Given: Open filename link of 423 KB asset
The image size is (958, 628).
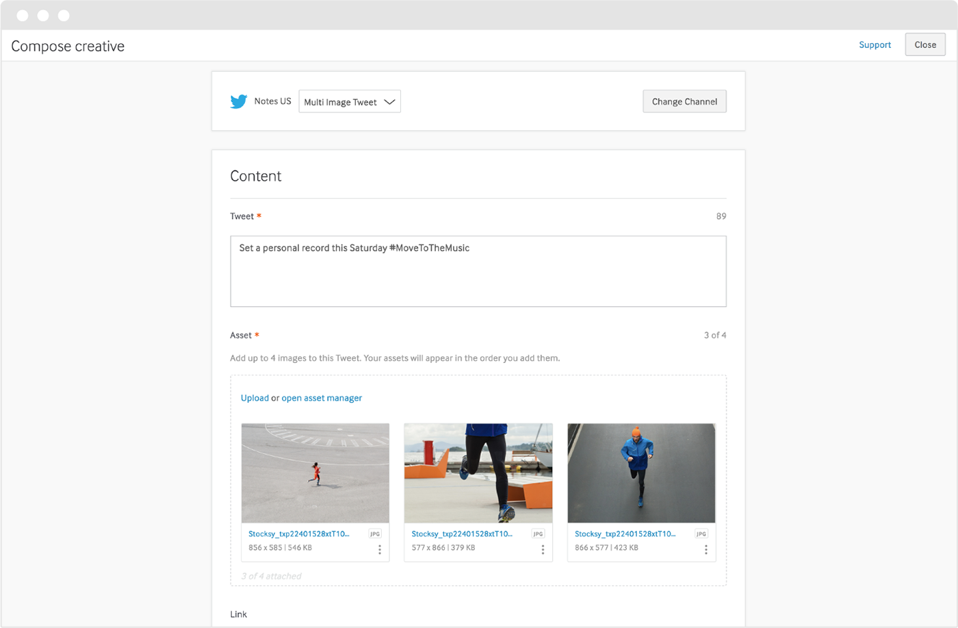Looking at the screenshot, I should (x=625, y=533).
